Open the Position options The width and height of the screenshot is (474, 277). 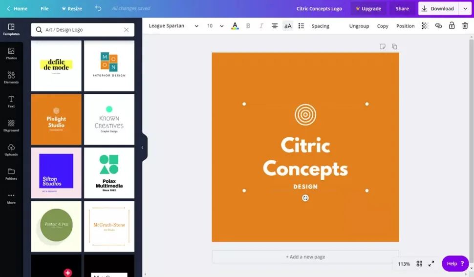(x=406, y=26)
